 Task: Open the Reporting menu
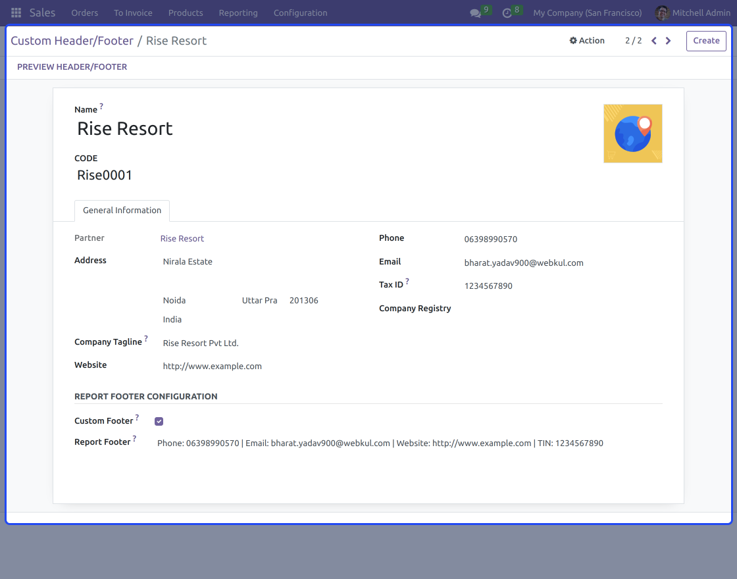point(238,13)
